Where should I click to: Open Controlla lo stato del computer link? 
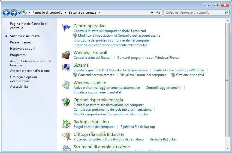[x=110, y=31]
